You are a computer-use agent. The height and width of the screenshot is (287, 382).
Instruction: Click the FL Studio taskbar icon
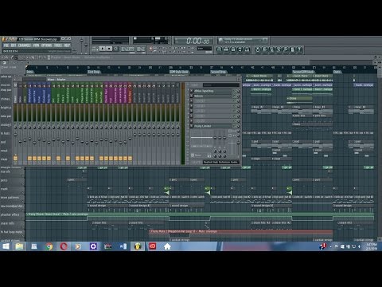pos(138,246)
